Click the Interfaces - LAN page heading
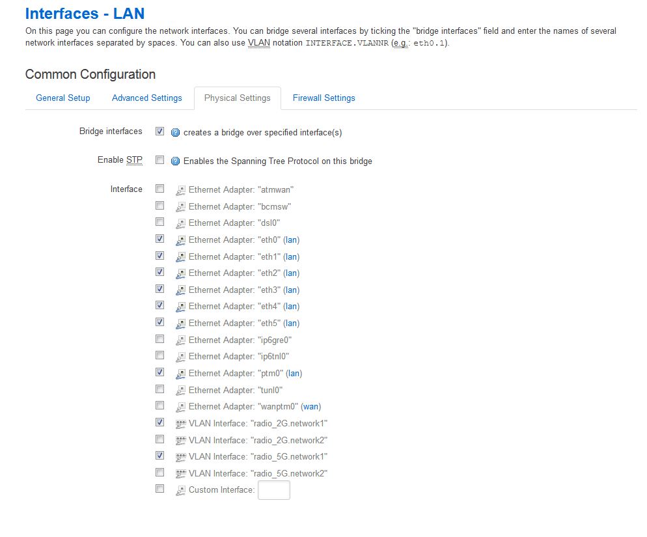The height and width of the screenshot is (537, 647). (85, 14)
